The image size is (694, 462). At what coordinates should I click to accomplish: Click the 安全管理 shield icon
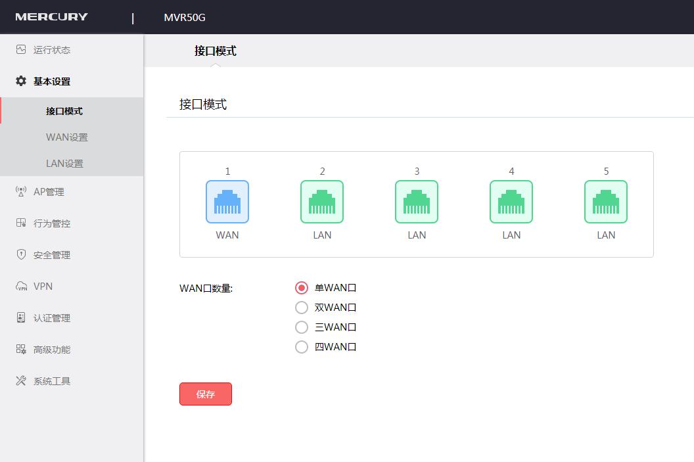pyautogui.click(x=20, y=254)
